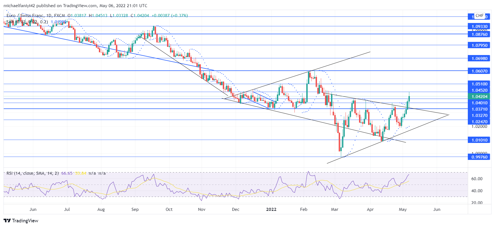Select the 1.06070 price level label
This screenshot has height=227, width=495.
pyautogui.click(x=479, y=71)
